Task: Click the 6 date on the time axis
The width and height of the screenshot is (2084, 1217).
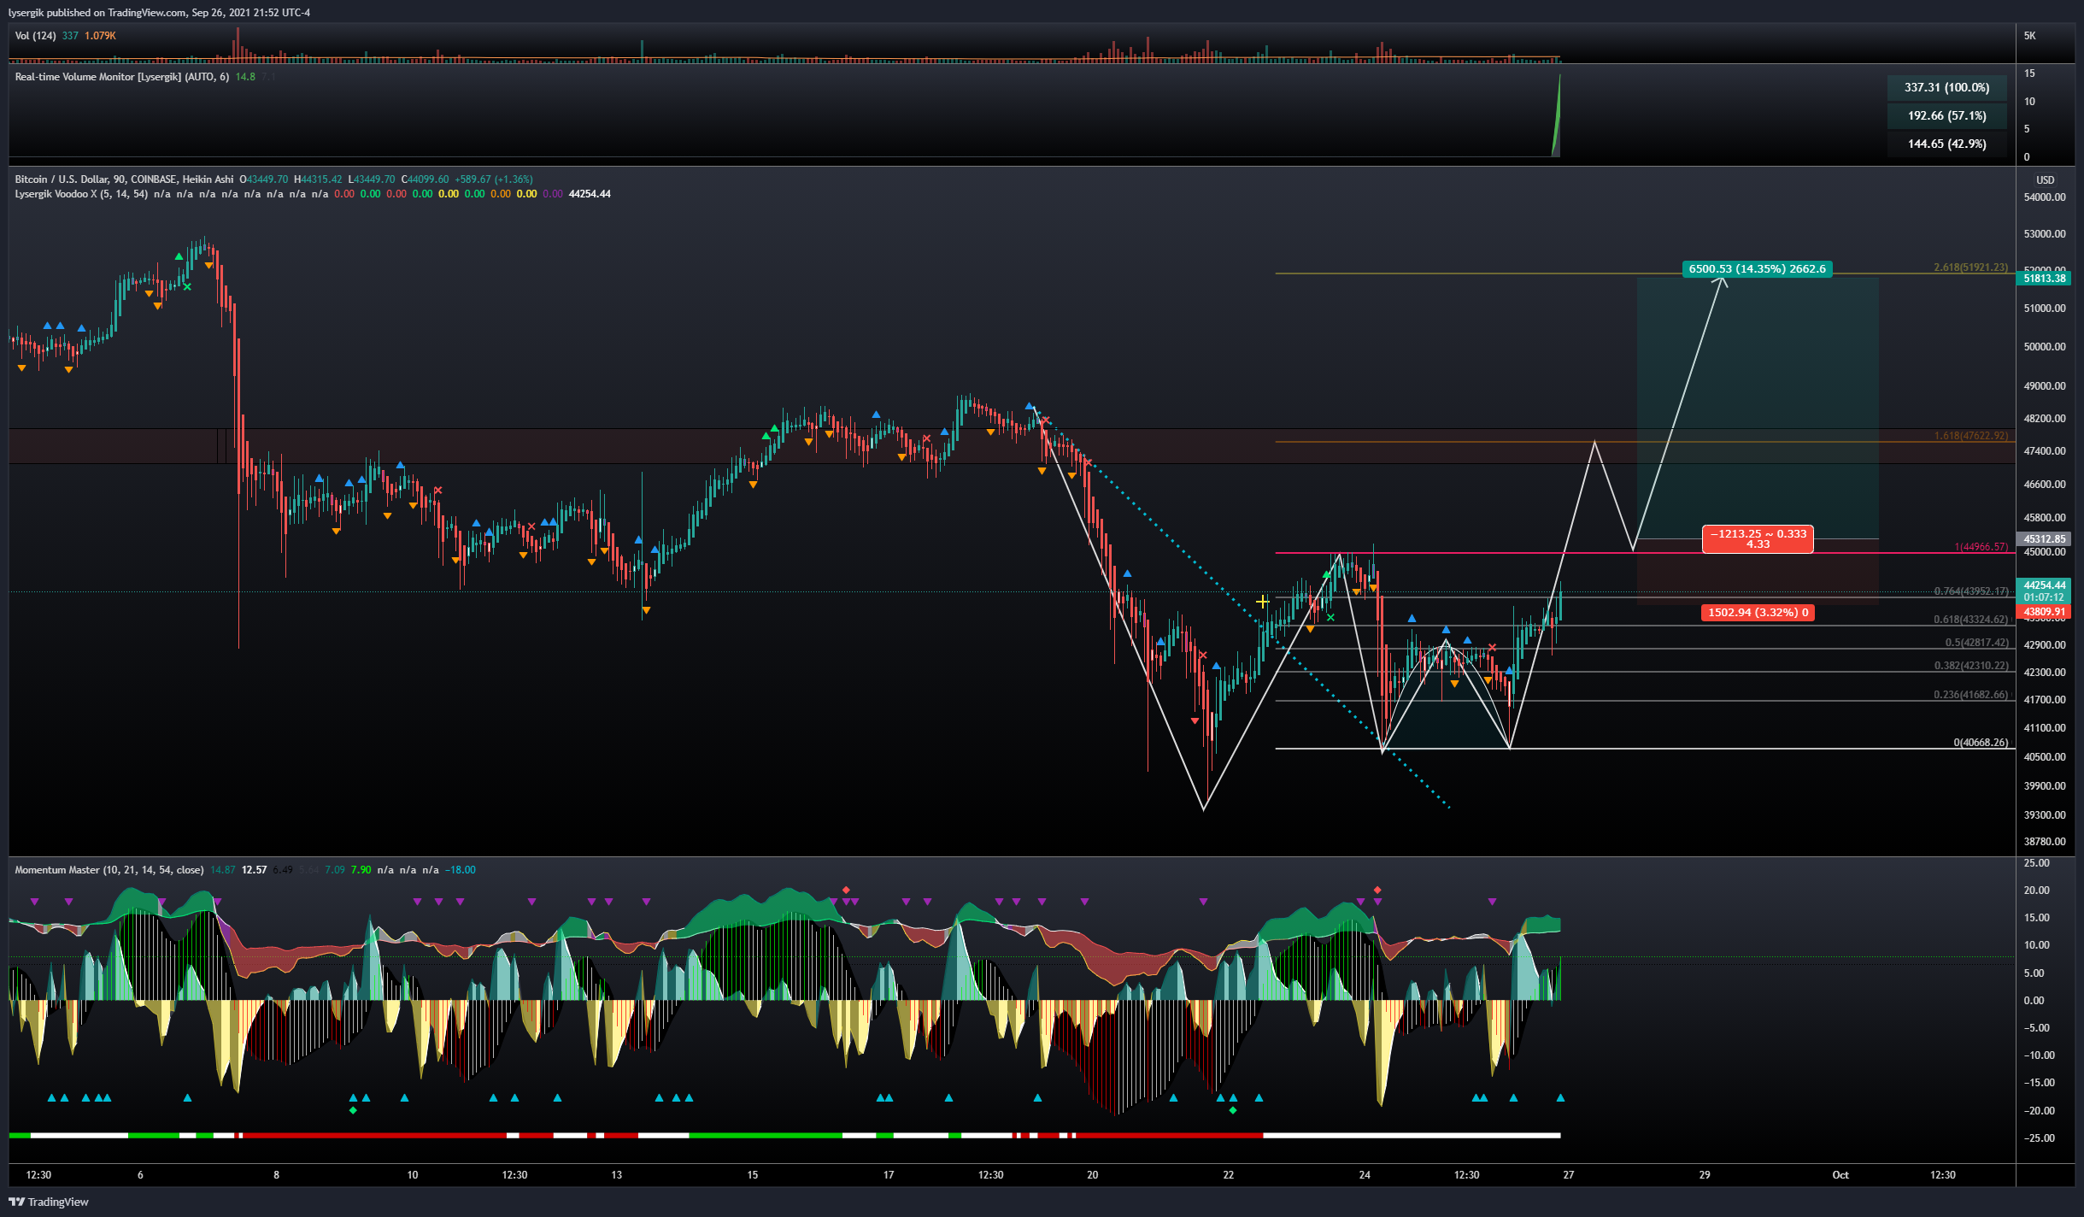Action: (x=140, y=1175)
